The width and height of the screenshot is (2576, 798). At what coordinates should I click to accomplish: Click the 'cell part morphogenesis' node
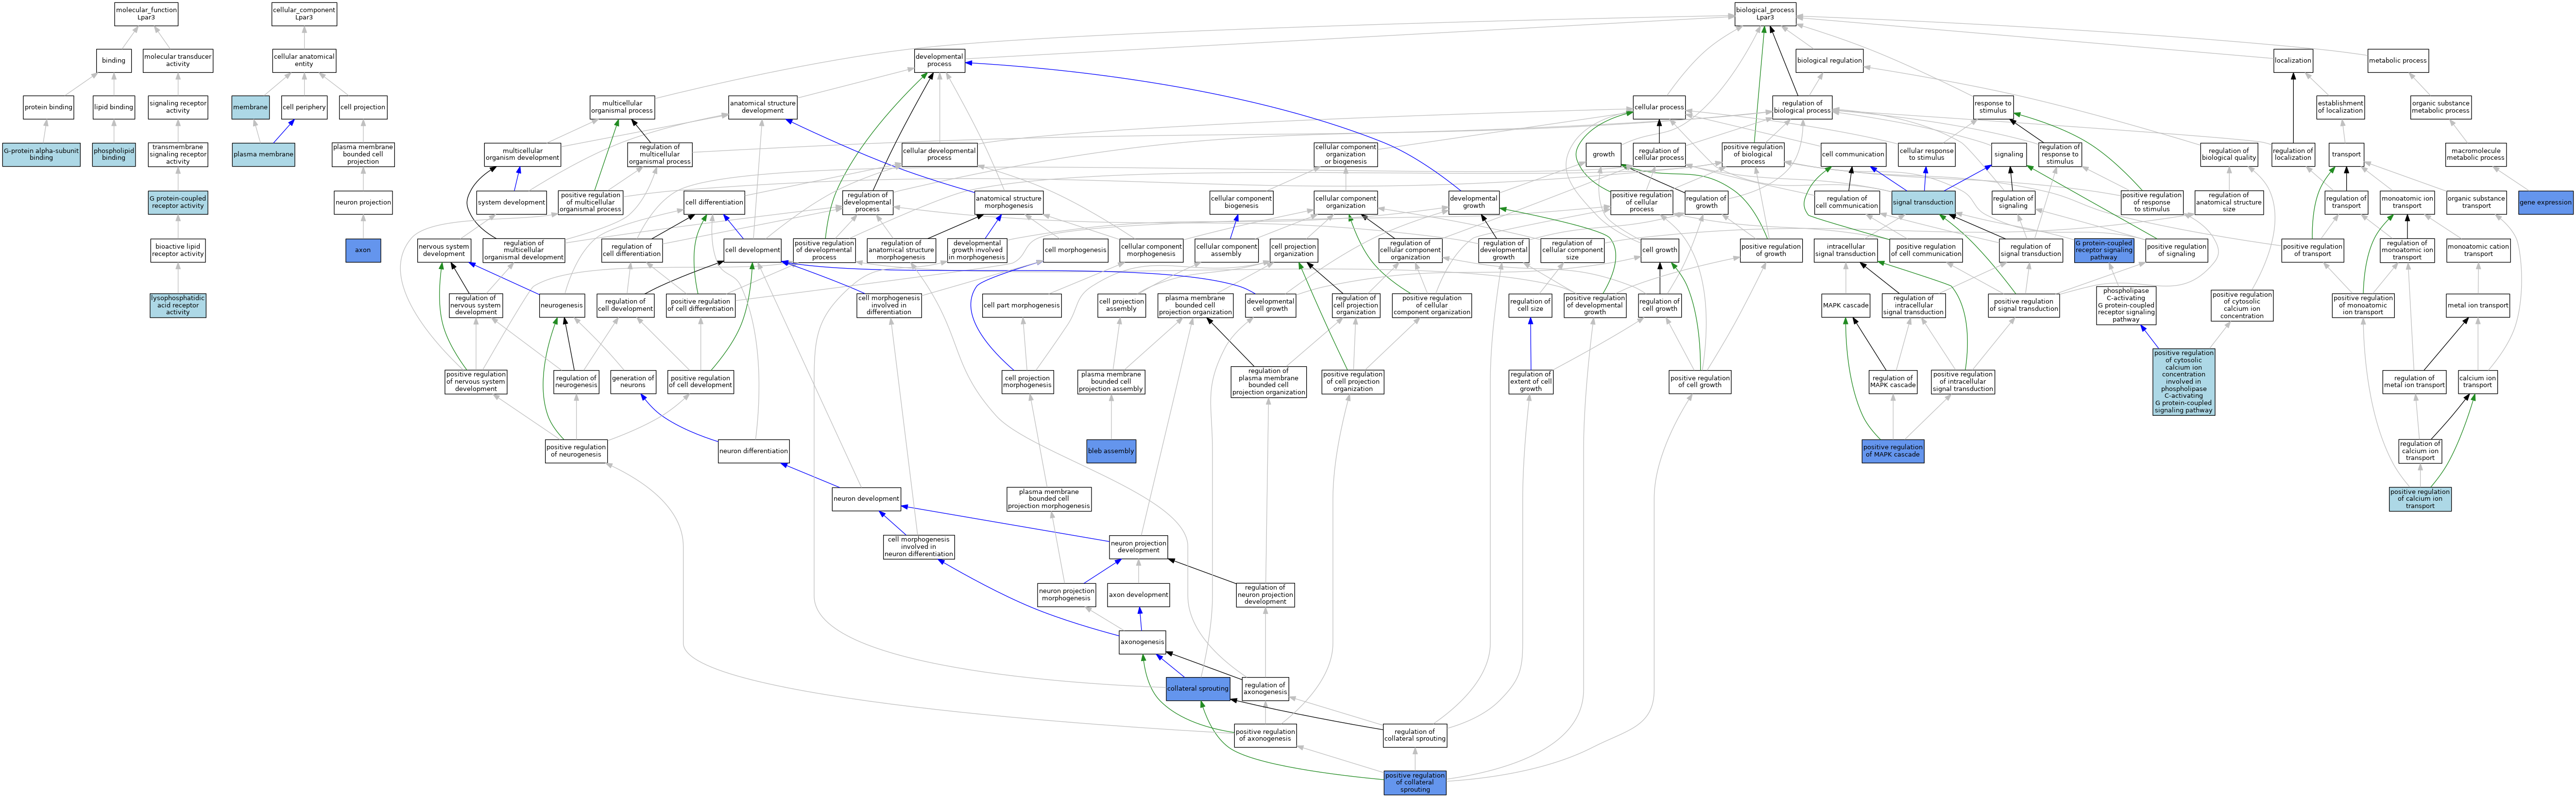(x=1021, y=305)
